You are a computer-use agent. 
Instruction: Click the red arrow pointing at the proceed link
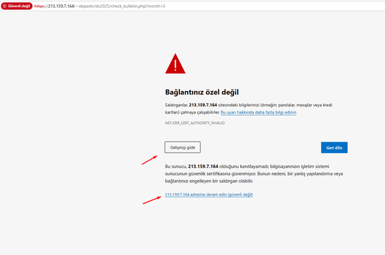(152, 200)
